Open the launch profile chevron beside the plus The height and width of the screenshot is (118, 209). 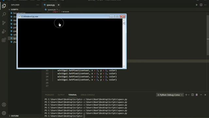pos(189,95)
